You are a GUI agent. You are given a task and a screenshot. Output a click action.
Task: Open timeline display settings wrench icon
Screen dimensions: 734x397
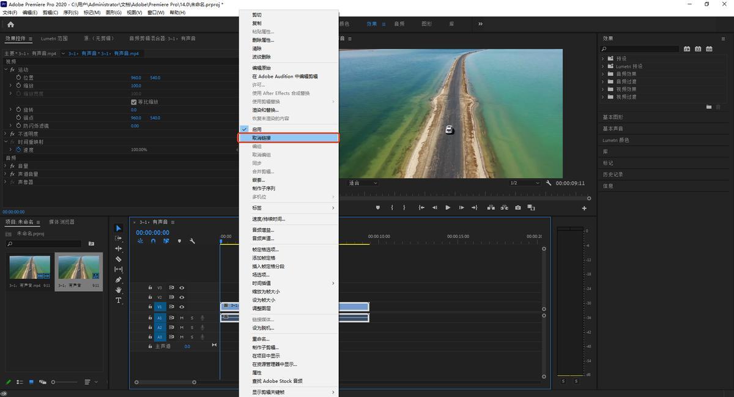pyautogui.click(x=192, y=241)
